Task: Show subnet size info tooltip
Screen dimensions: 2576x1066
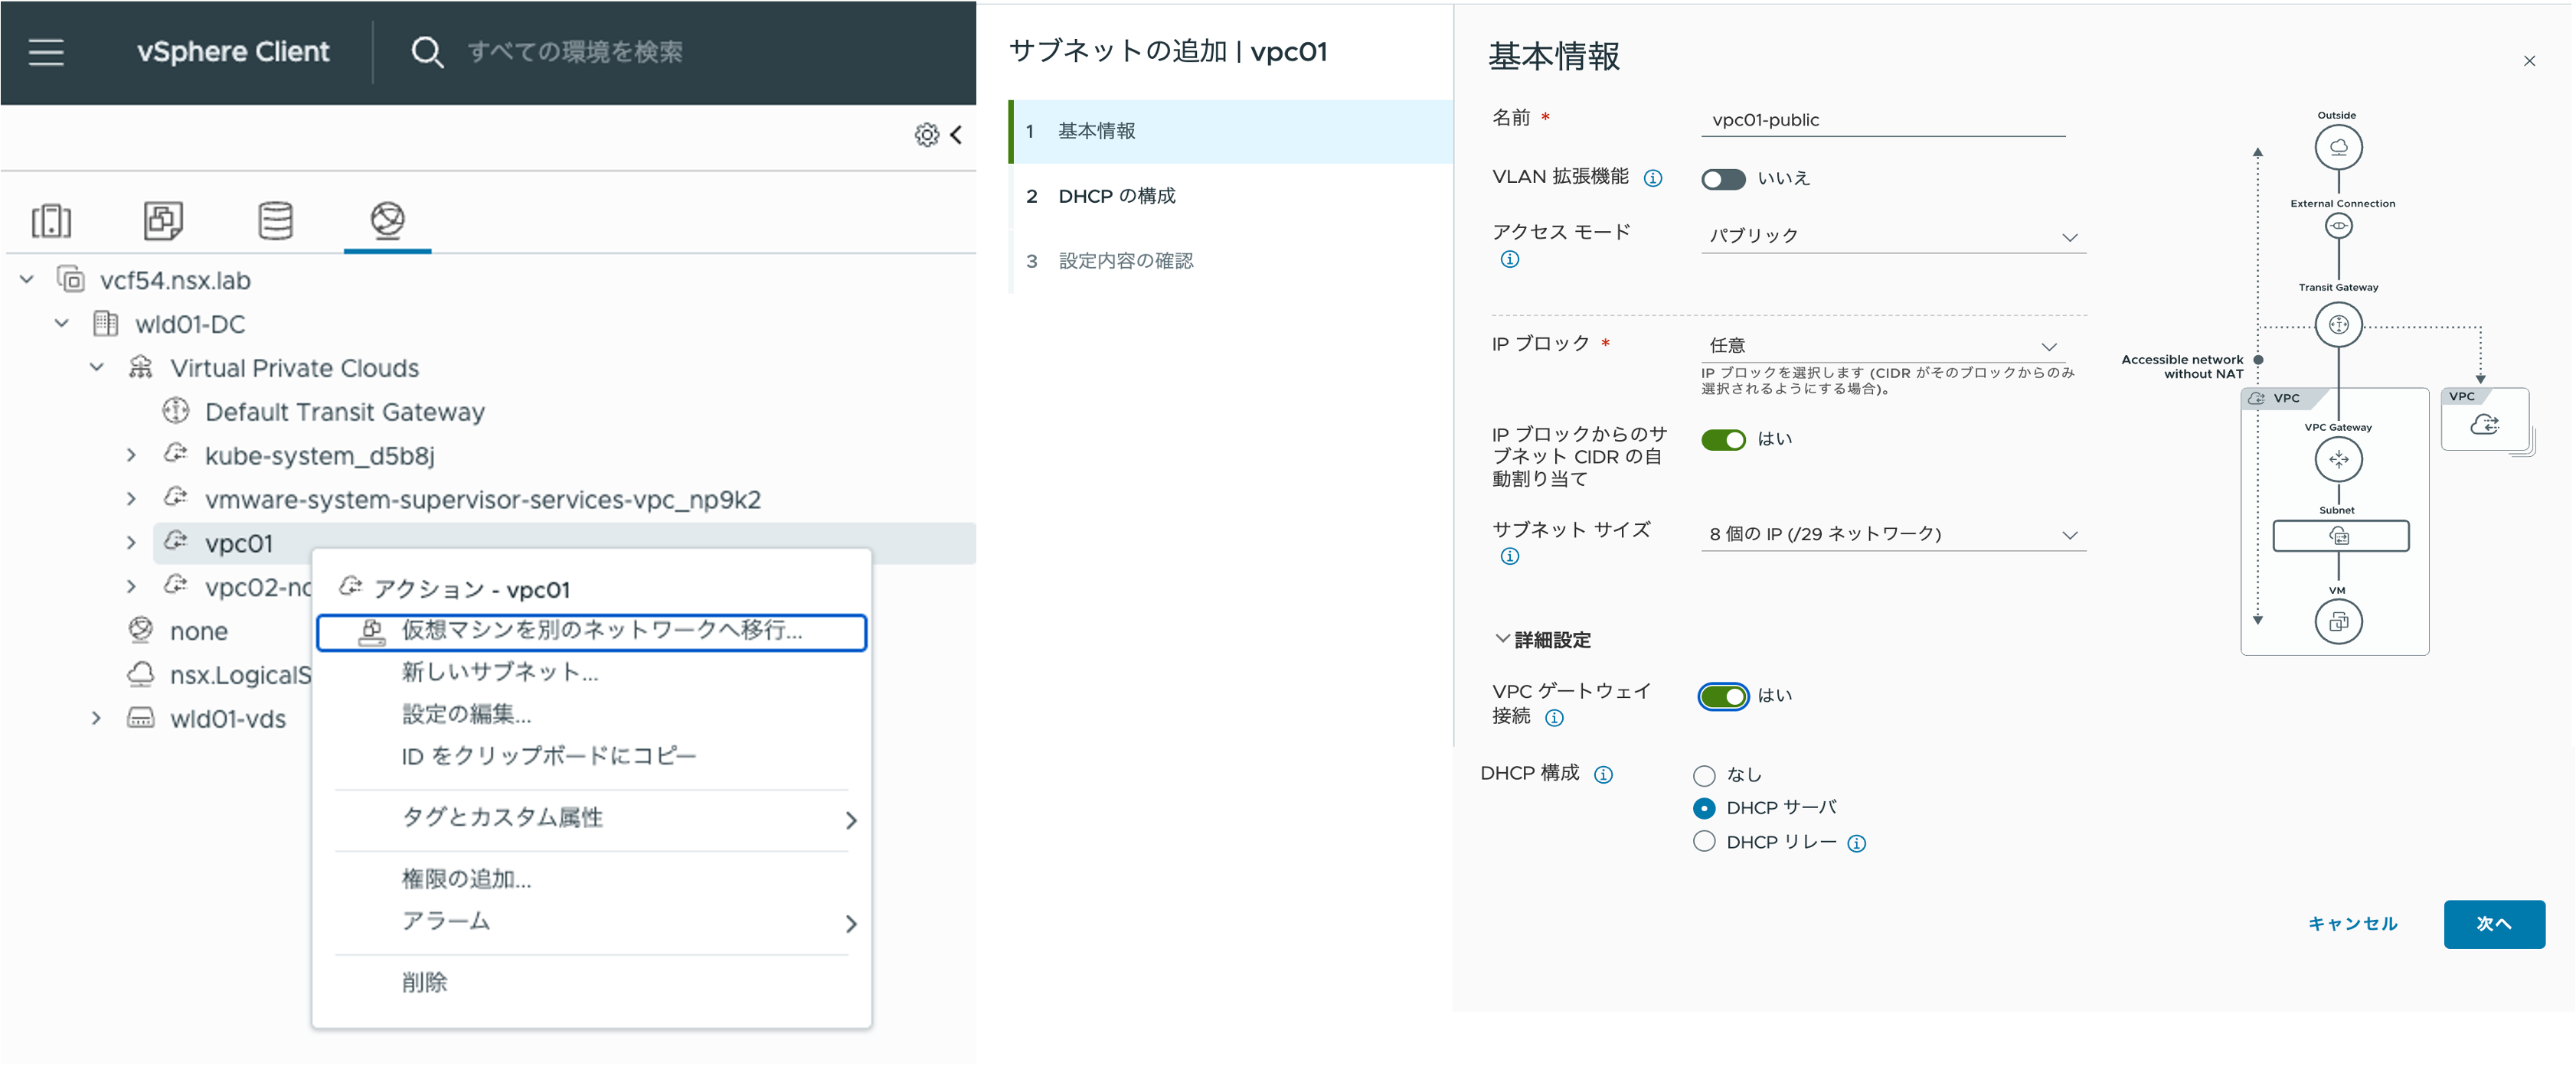Action: coord(1510,556)
